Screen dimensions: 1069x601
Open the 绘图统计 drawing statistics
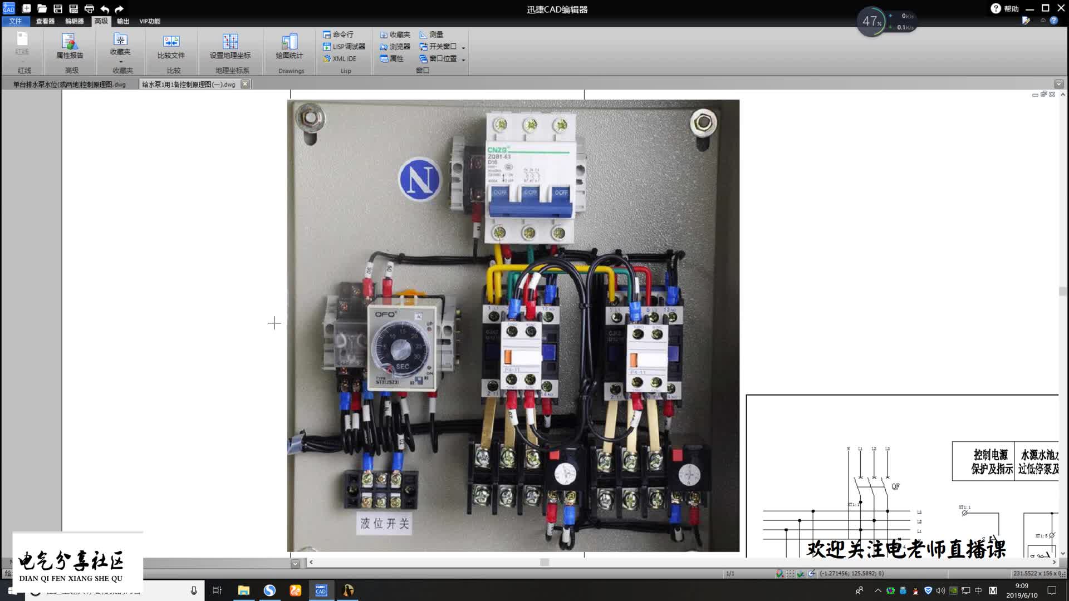pos(289,46)
